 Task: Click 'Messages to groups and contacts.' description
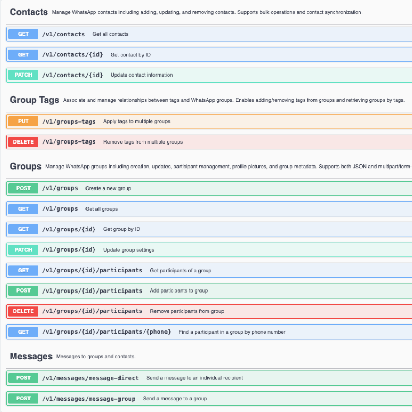pyautogui.click(x=96, y=356)
